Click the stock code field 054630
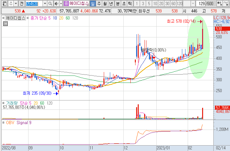The height and width of the screenshot is (151, 230). click(34, 4)
